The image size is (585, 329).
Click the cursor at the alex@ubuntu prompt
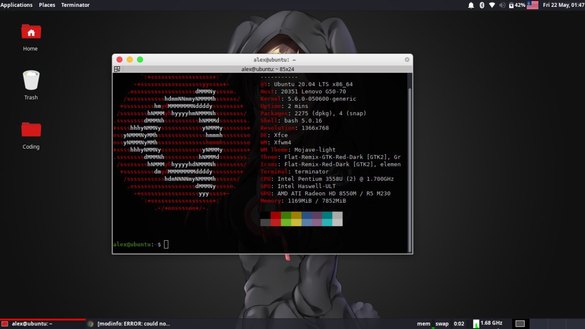(x=166, y=244)
